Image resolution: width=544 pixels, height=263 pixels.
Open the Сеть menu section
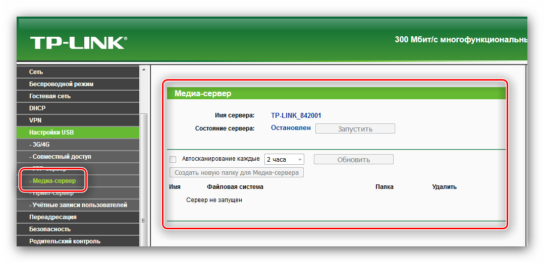click(36, 72)
